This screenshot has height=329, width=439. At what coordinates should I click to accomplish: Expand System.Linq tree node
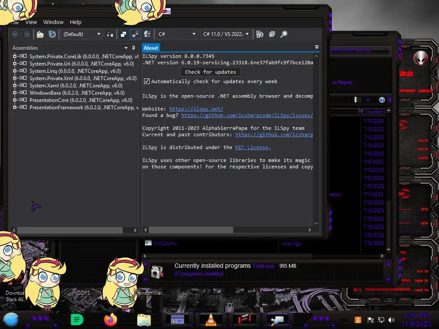pyautogui.click(x=15, y=71)
